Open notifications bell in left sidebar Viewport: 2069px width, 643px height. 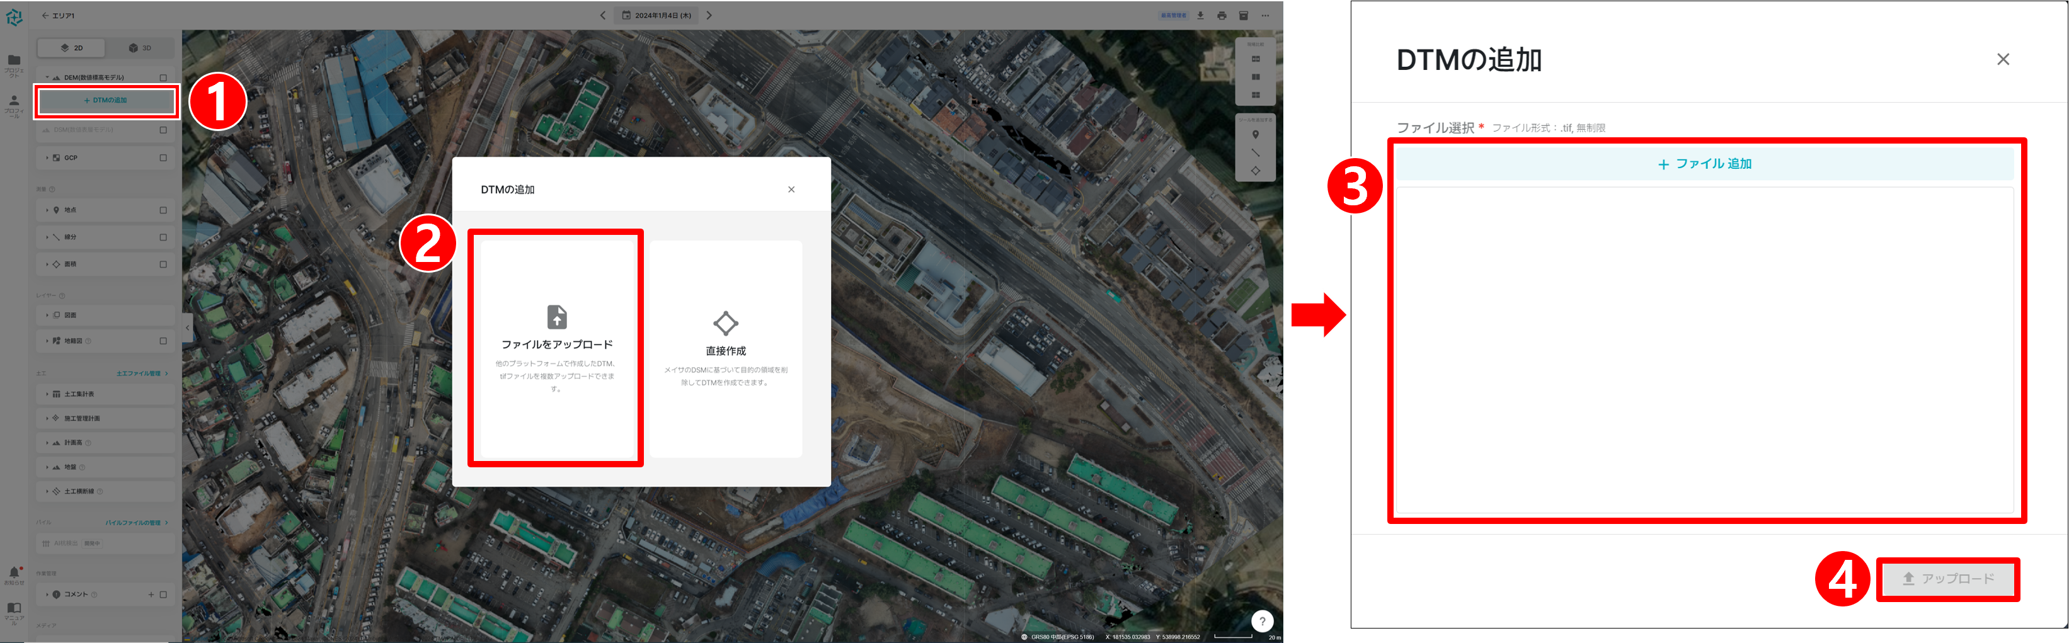tap(14, 572)
